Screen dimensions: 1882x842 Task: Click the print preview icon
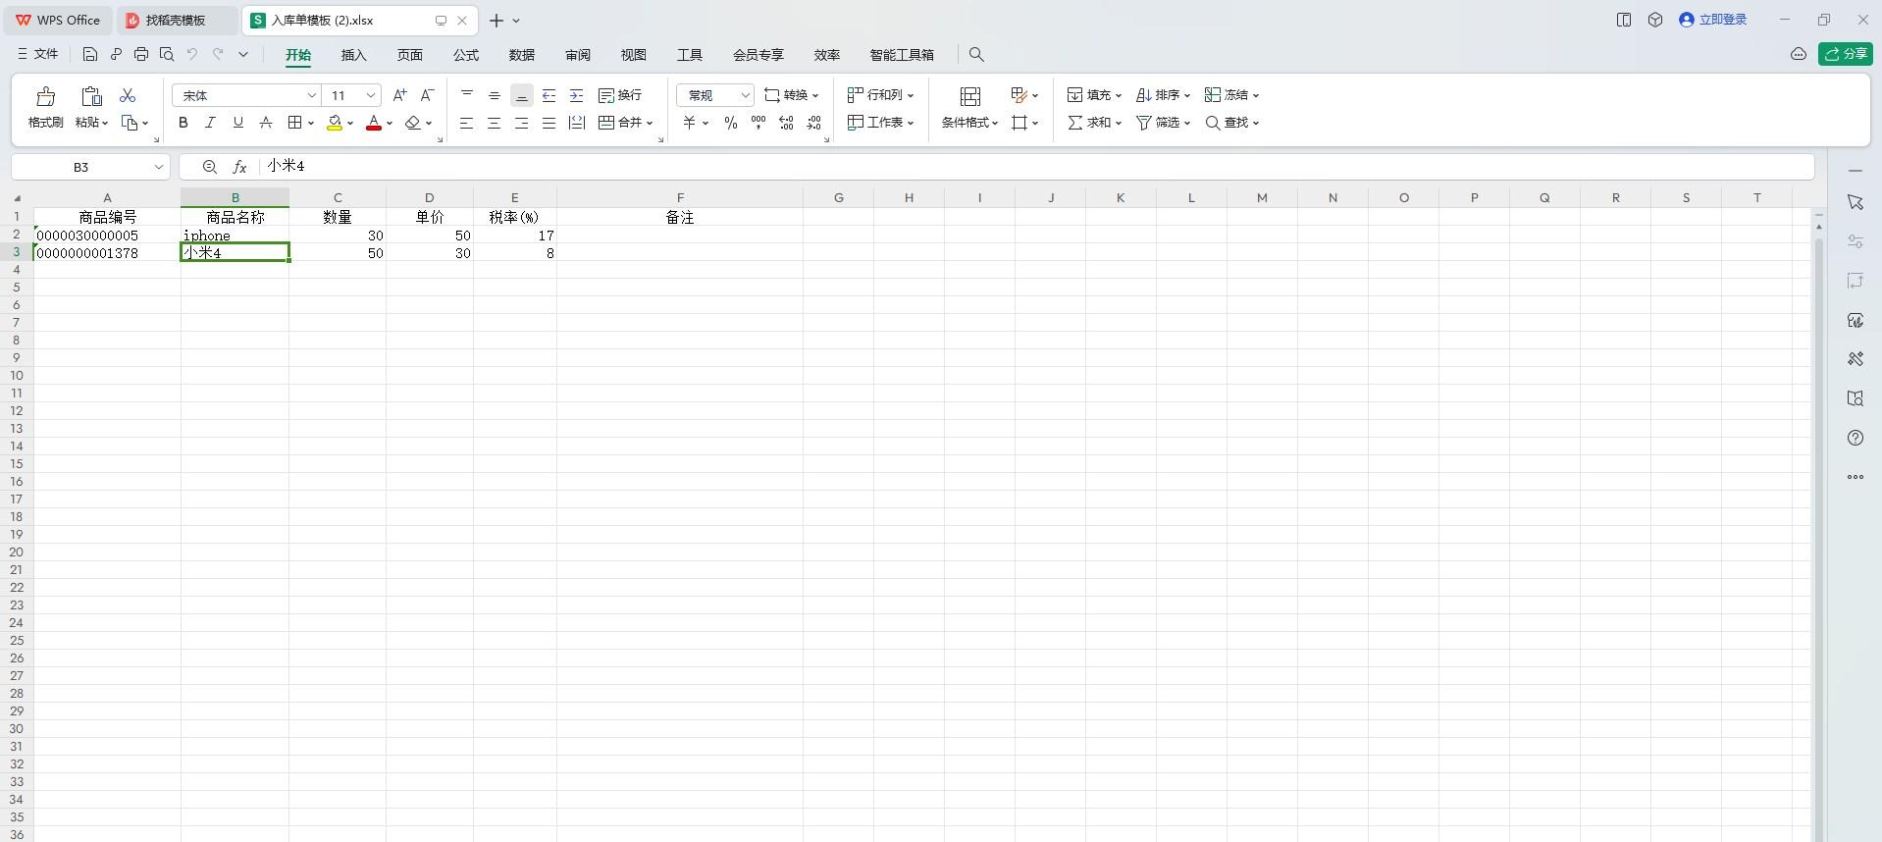(x=167, y=54)
